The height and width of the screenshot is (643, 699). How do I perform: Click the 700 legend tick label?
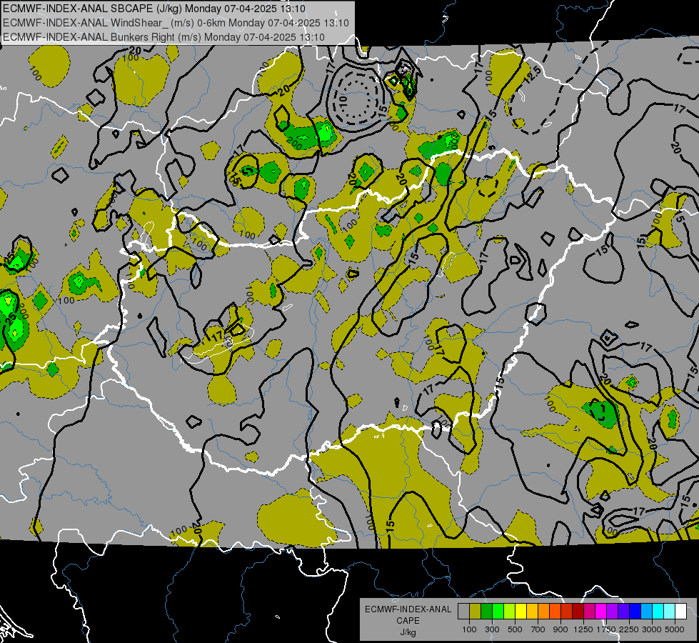(x=538, y=629)
